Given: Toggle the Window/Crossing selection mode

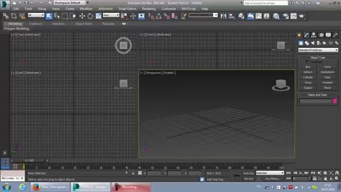Looking at the screenshot, I should (73, 16).
